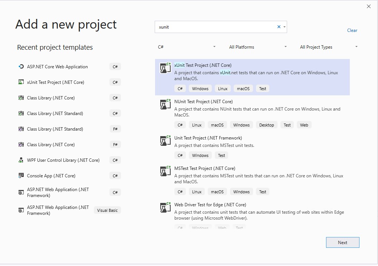This screenshot has height=266, width=378.
Task: Click the Next button
Action: (342, 242)
